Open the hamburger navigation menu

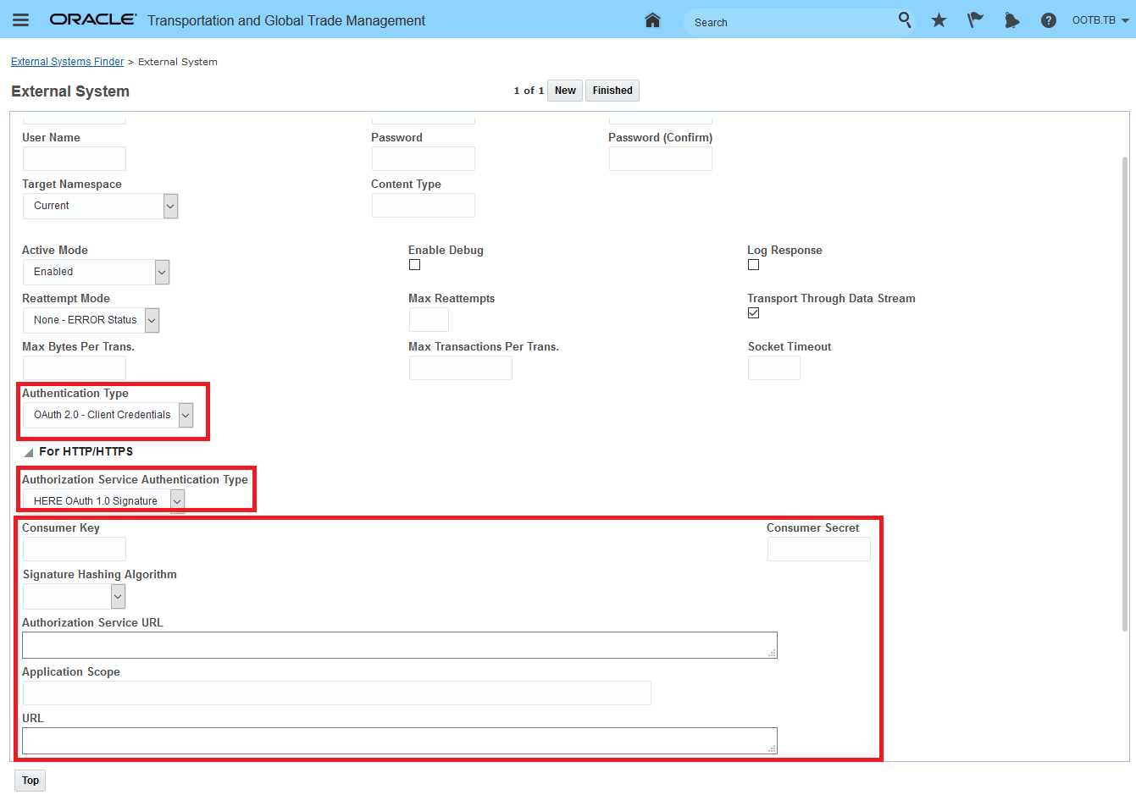click(x=21, y=19)
